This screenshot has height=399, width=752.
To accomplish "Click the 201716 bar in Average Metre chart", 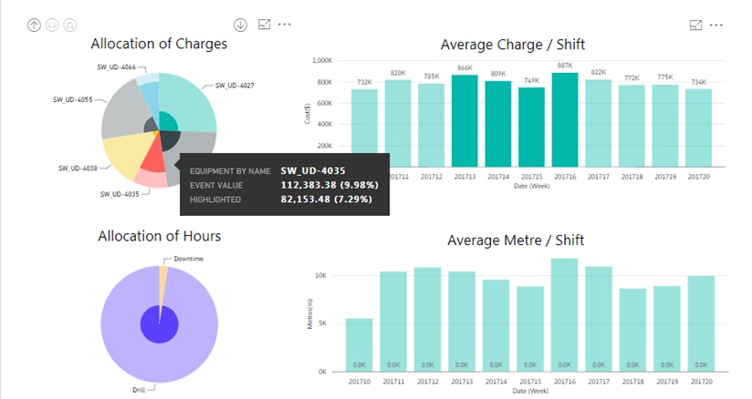I will tap(565, 315).
